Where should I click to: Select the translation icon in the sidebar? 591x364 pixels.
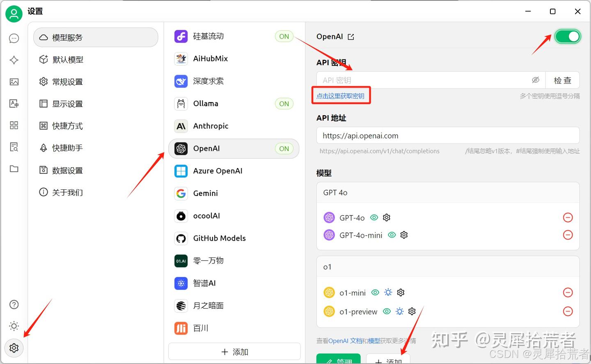(14, 103)
